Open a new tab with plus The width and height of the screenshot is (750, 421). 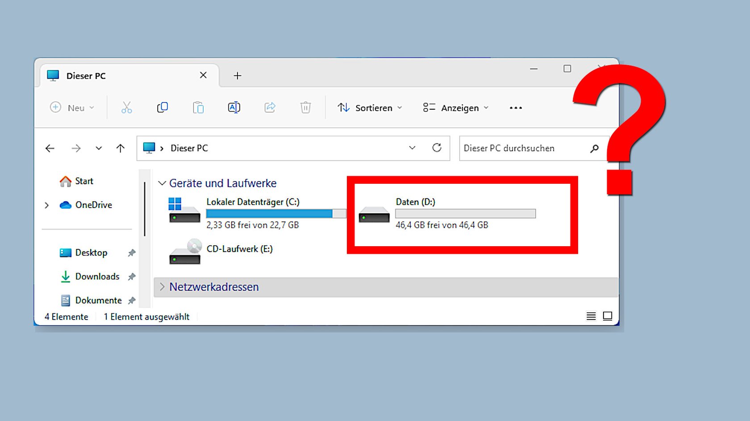click(237, 76)
